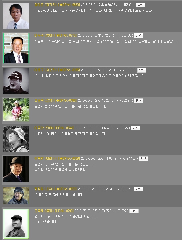The image size is (182, 240).
Task: Click the DPAK-0799 member ID link
Action: point(64,211)
